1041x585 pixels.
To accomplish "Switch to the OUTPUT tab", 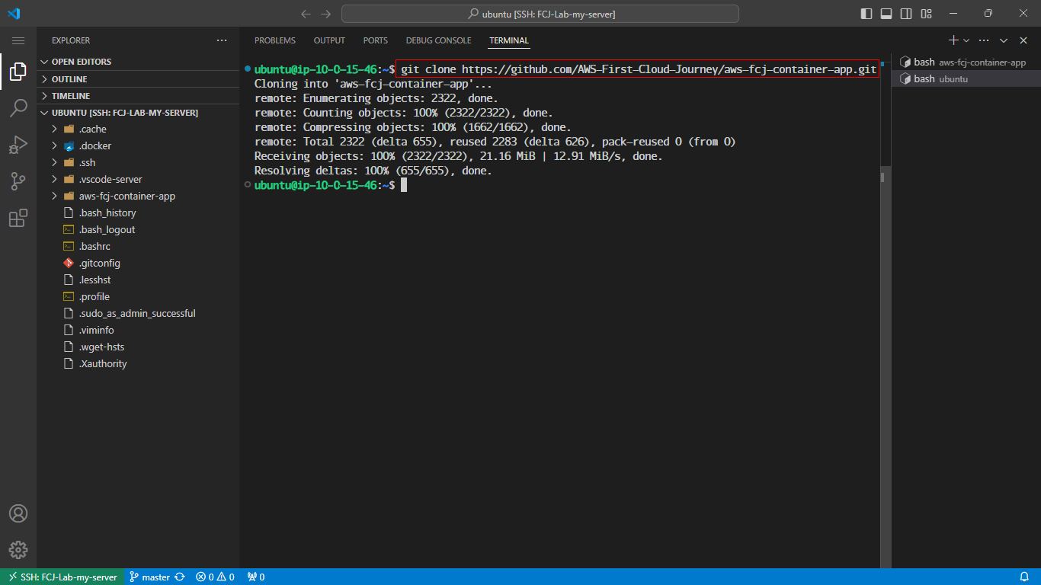I will pyautogui.click(x=329, y=40).
